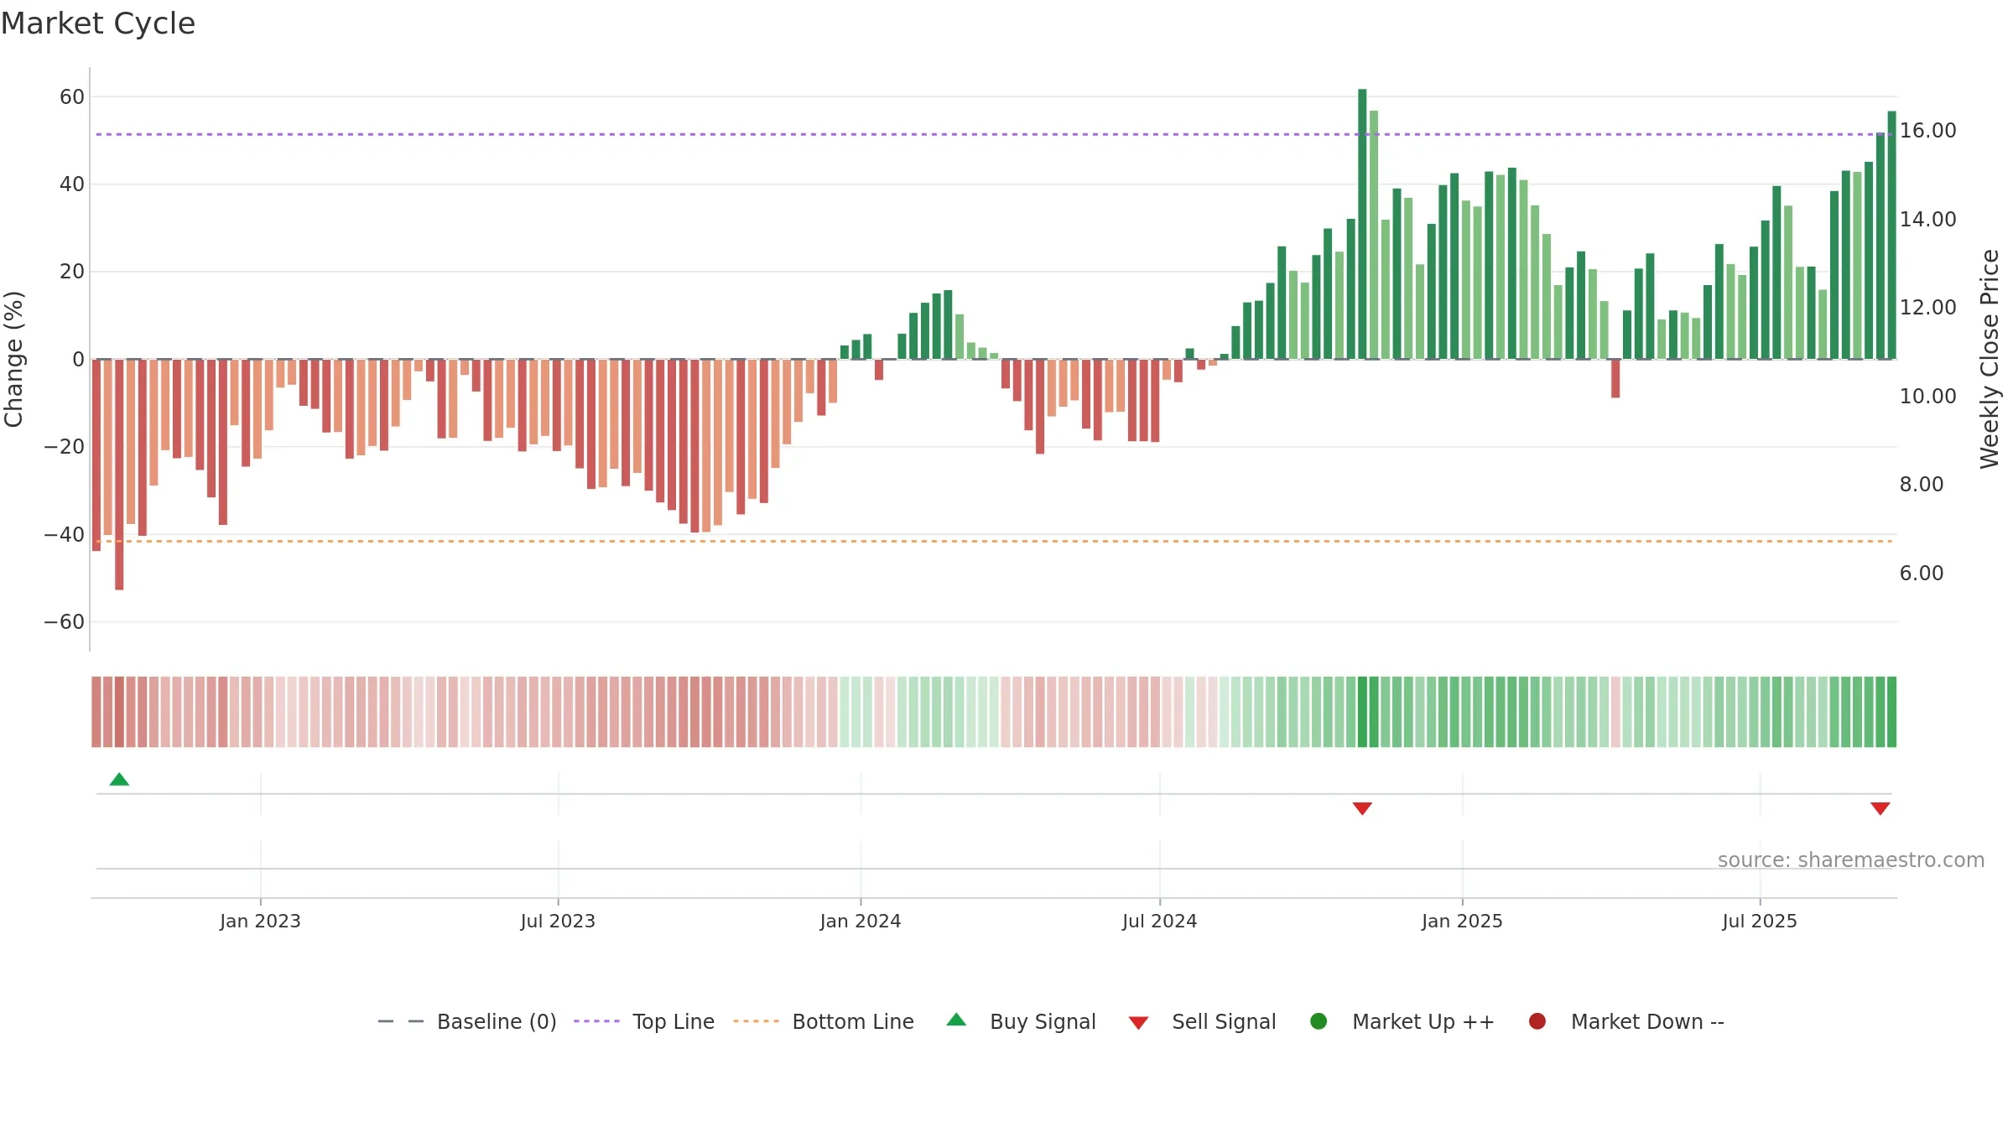Click the red triangle icon in the legend

coord(1138,1023)
